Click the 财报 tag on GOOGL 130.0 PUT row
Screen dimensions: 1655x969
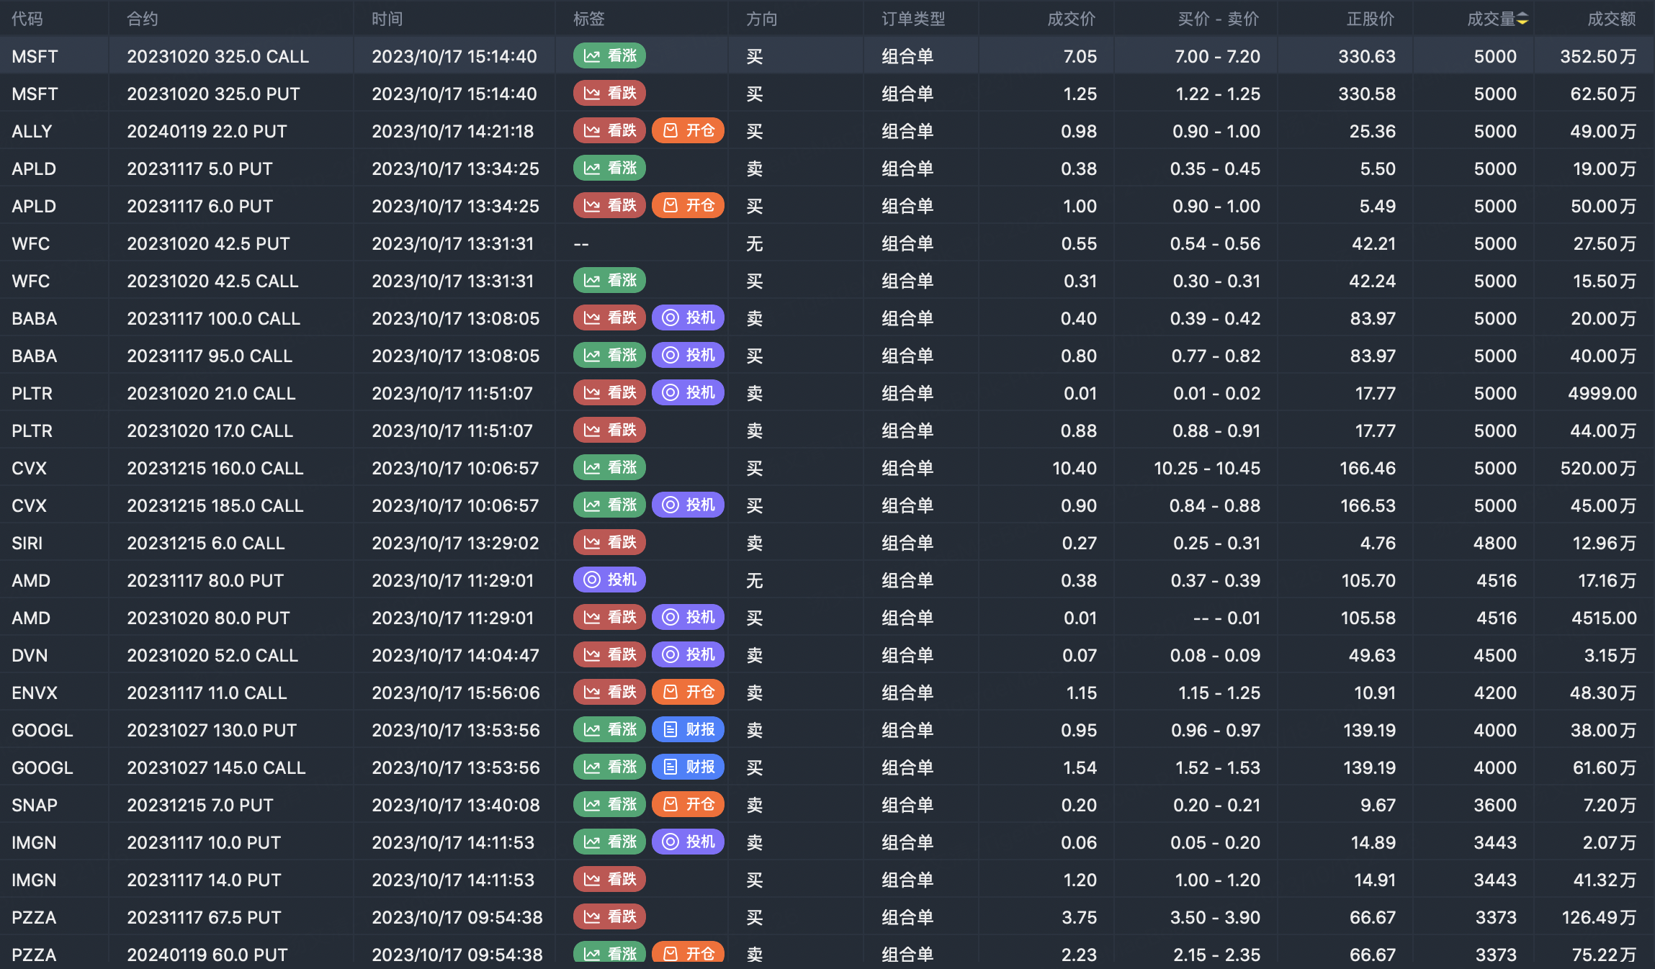point(688,729)
